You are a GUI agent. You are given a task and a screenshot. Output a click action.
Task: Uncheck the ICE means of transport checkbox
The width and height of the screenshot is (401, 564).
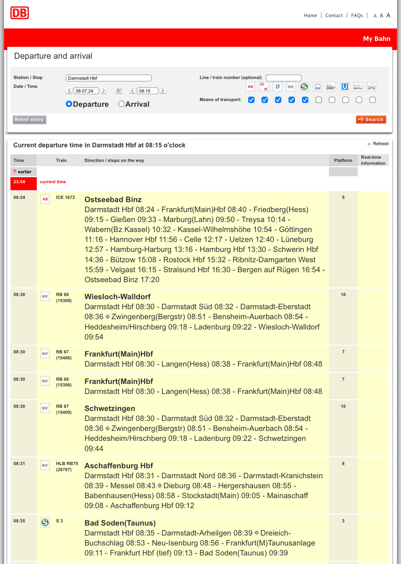[251, 100]
